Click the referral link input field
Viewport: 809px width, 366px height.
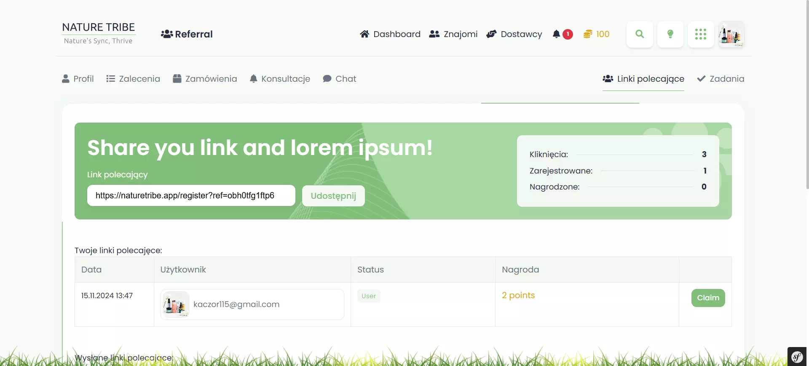point(191,195)
